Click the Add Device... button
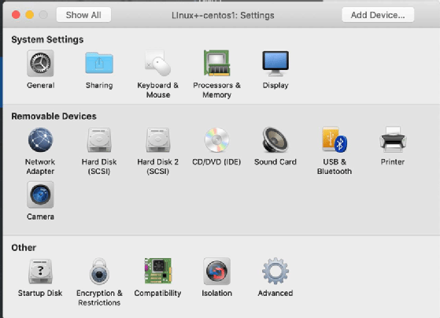The height and width of the screenshot is (318, 440). click(x=378, y=15)
